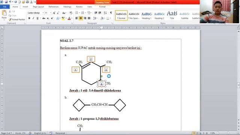
Task: Open the Font dialog launcher
Action: (72, 23)
